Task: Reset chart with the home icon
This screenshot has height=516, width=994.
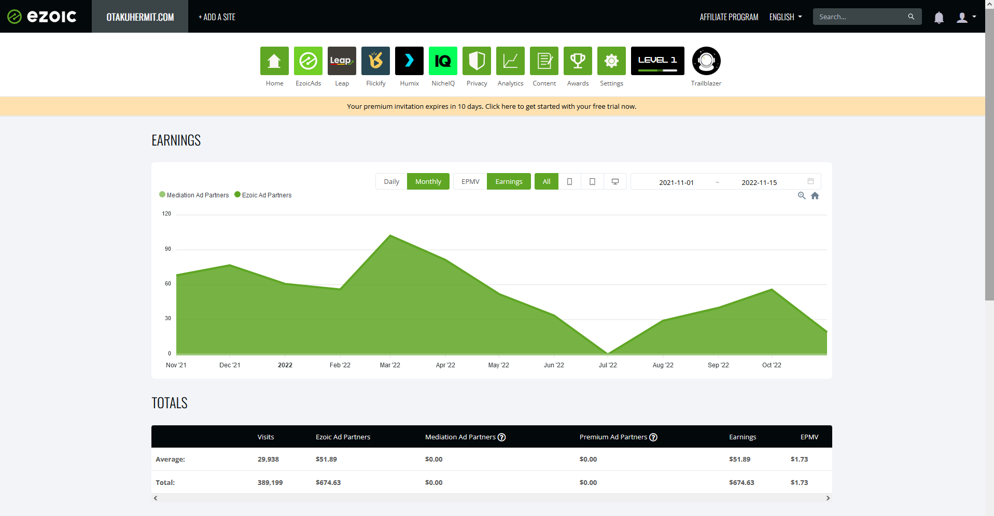Action: pyautogui.click(x=815, y=195)
